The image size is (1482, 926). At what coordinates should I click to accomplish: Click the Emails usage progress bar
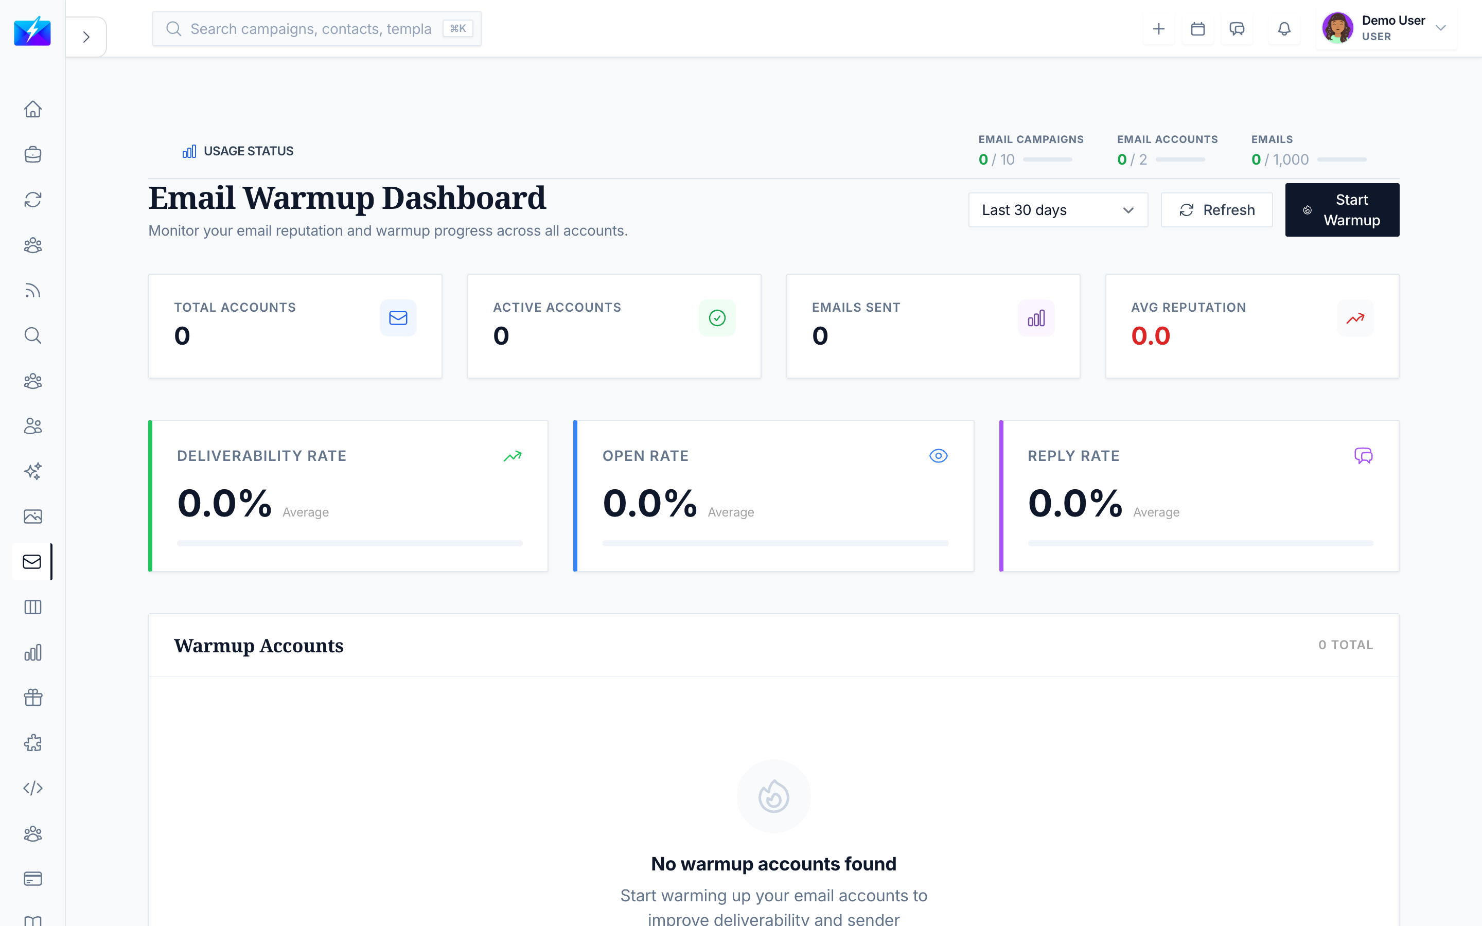[1342, 160]
